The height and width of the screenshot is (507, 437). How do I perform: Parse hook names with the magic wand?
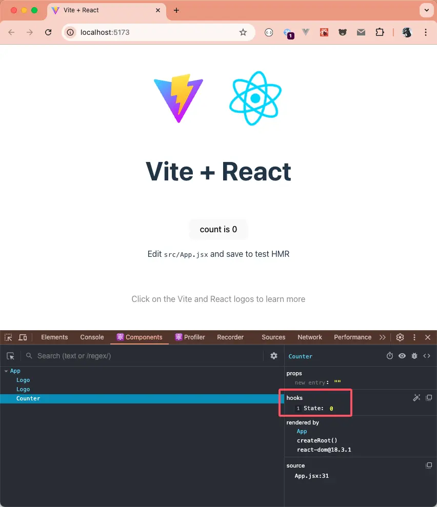[x=416, y=398]
